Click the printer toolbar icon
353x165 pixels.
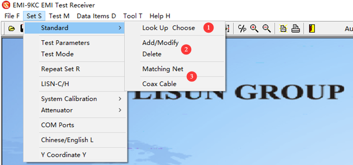coord(295,28)
